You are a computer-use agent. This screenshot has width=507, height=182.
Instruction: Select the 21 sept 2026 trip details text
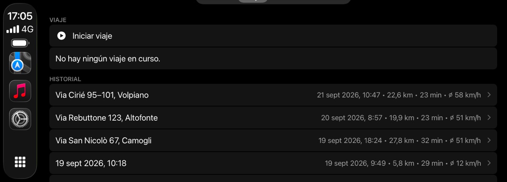click(399, 95)
